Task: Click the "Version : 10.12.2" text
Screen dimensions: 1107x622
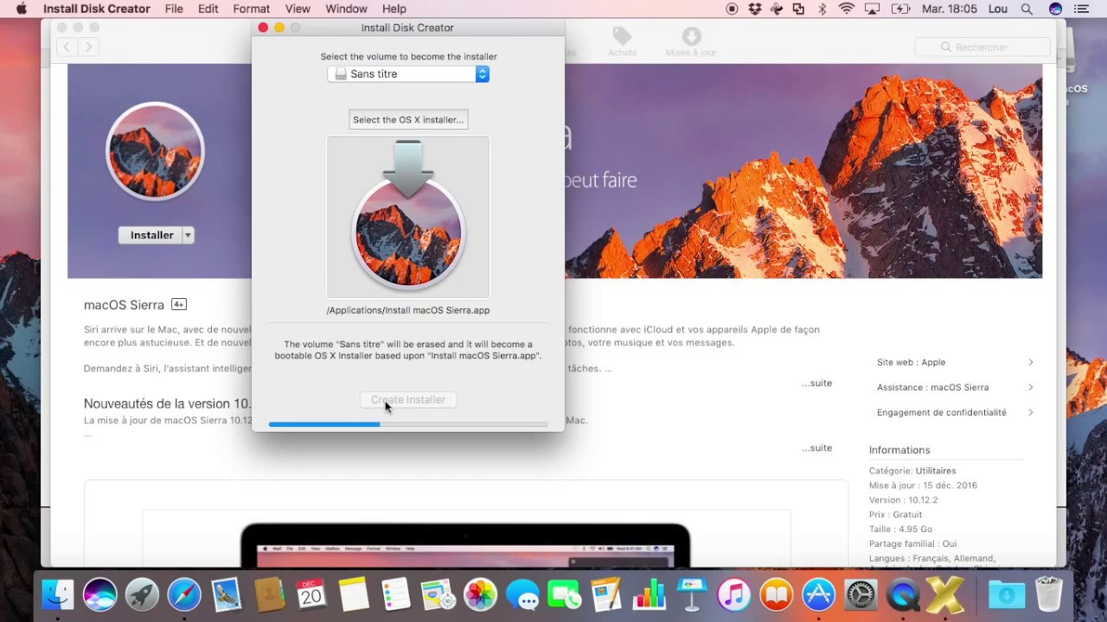Action: 903,500
